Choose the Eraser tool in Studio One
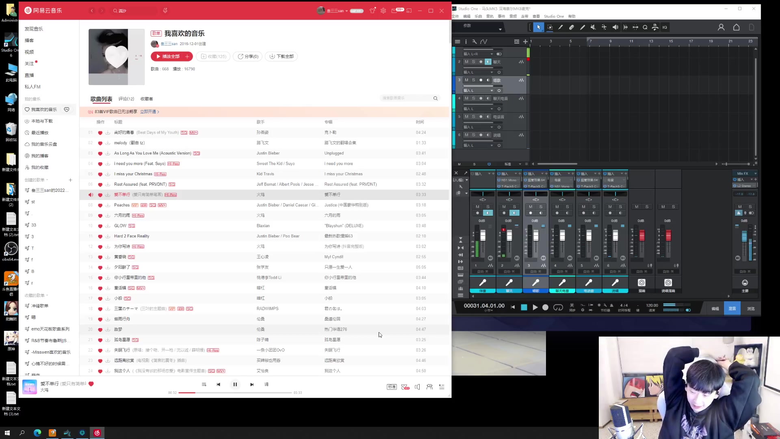This screenshot has height=439, width=780. click(572, 27)
